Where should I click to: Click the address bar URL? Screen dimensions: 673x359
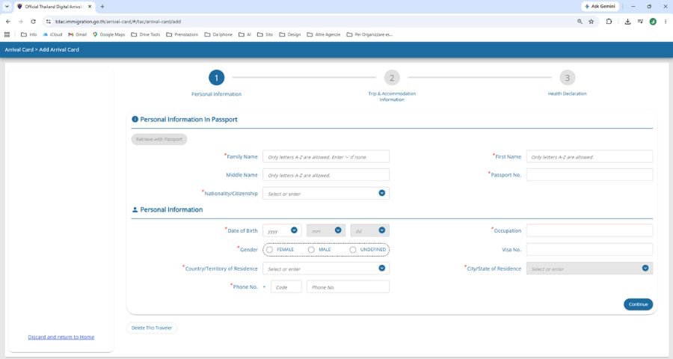click(x=118, y=22)
